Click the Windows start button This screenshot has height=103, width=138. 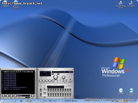pos(5,101)
